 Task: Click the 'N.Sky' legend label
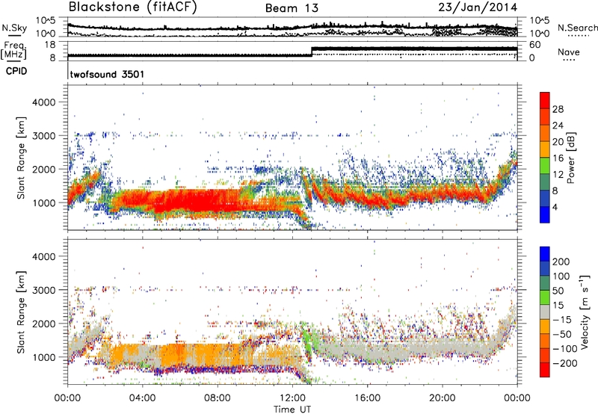(x=14, y=28)
